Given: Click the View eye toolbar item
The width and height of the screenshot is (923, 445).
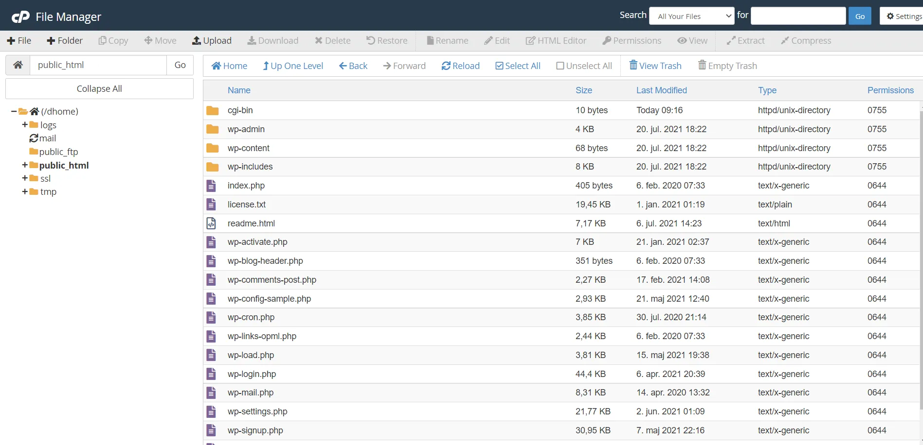Looking at the screenshot, I should point(692,41).
